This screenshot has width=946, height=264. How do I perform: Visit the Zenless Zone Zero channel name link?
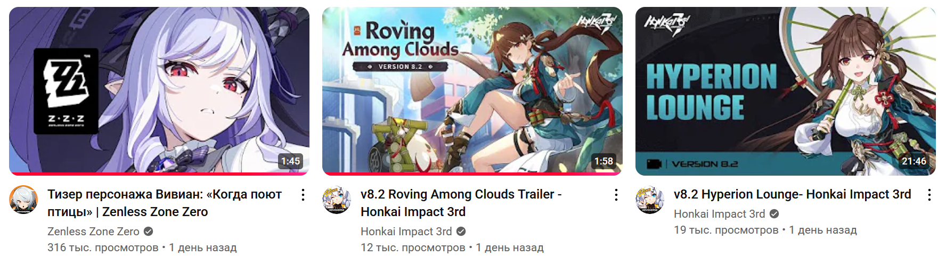click(93, 232)
